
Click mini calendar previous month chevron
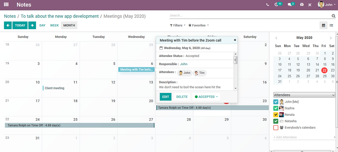point(276,38)
